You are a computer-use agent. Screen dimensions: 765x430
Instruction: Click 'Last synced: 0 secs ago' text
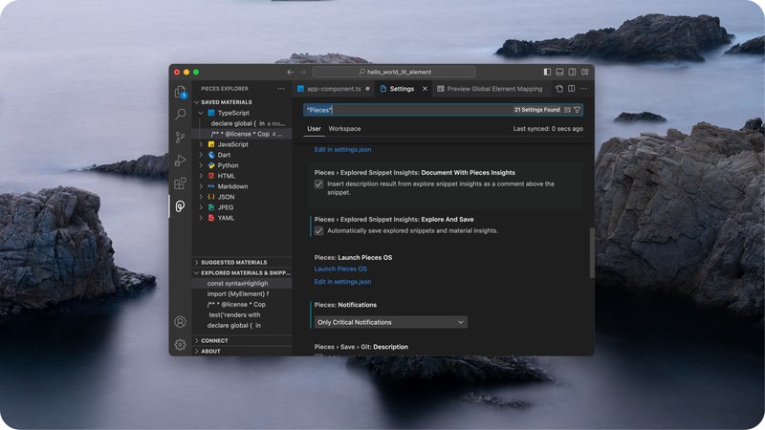(x=548, y=129)
